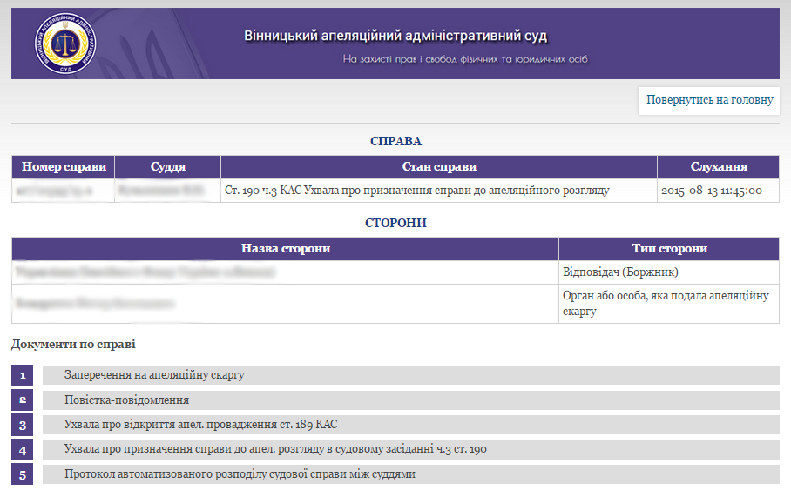Click the Повернутись на головну link
Screen dimensions: 791x497
[x=709, y=100]
